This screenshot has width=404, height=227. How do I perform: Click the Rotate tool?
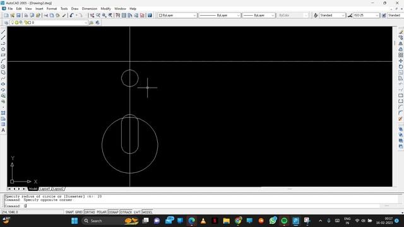pos(401,67)
